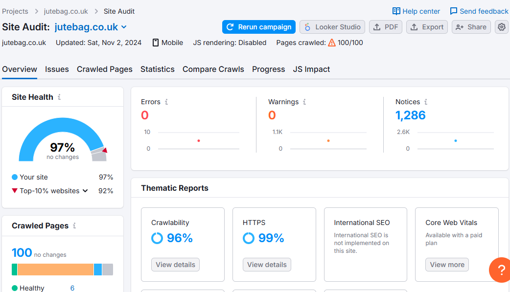Click the Share button
510x292 pixels.
pos(471,27)
